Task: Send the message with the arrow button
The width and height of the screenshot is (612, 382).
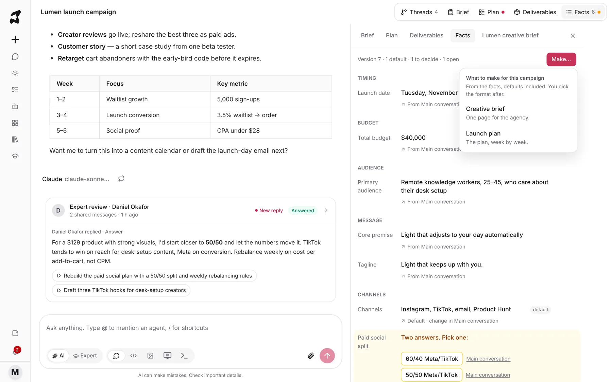Action: tap(327, 356)
